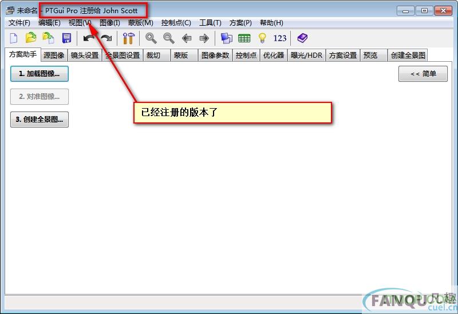The height and width of the screenshot is (314, 458).
Task: Click the Zoom out magnifier icon
Action: [169, 38]
